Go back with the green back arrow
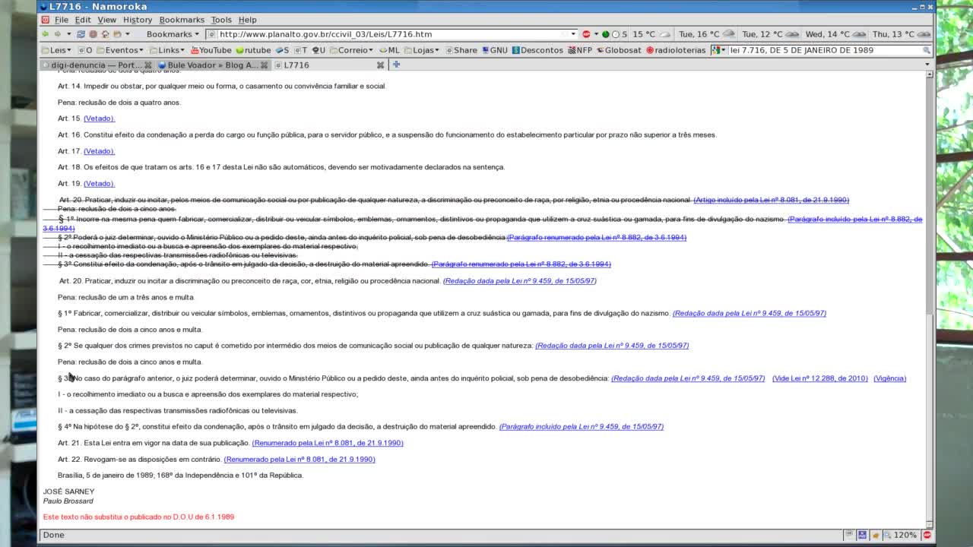The height and width of the screenshot is (547, 973). (45, 34)
